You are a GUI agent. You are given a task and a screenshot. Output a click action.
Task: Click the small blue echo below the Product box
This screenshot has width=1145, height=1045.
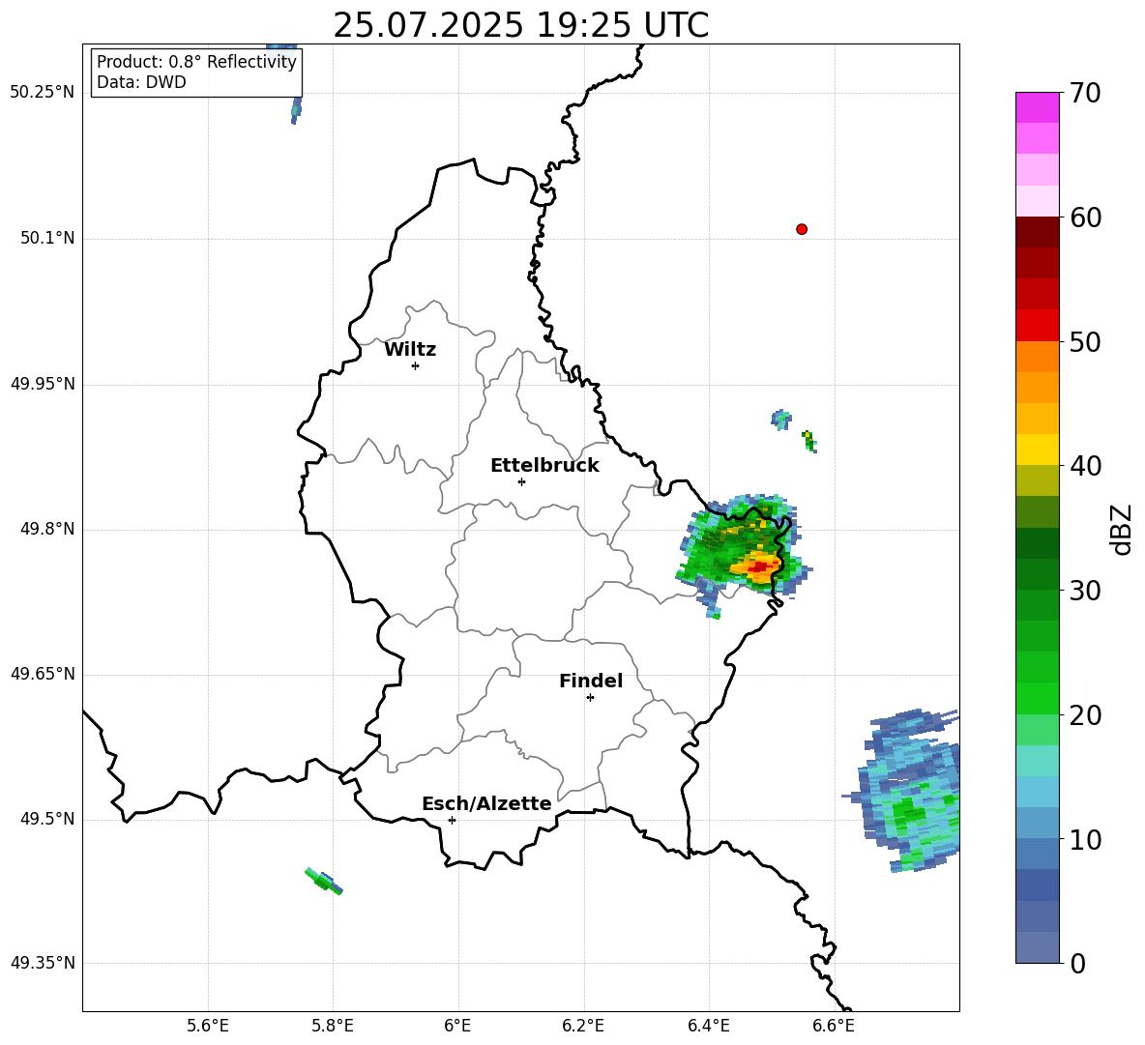(296, 111)
